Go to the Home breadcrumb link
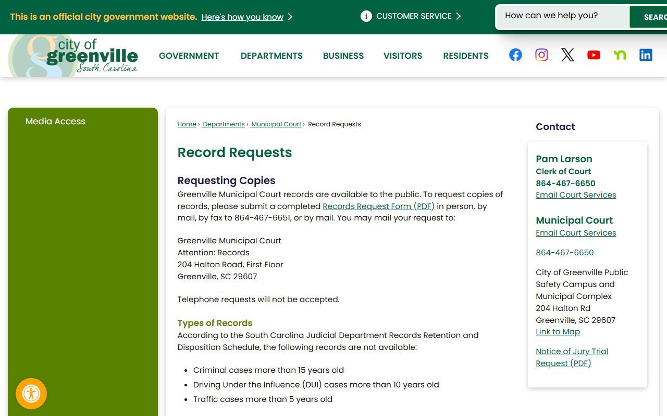 [x=187, y=124]
